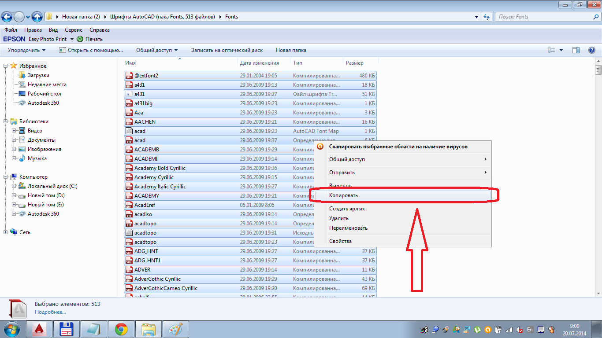Choose Удалить in the context menu
Image resolution: width=602 pixels, height=338 pixels.
click(403, 218)
